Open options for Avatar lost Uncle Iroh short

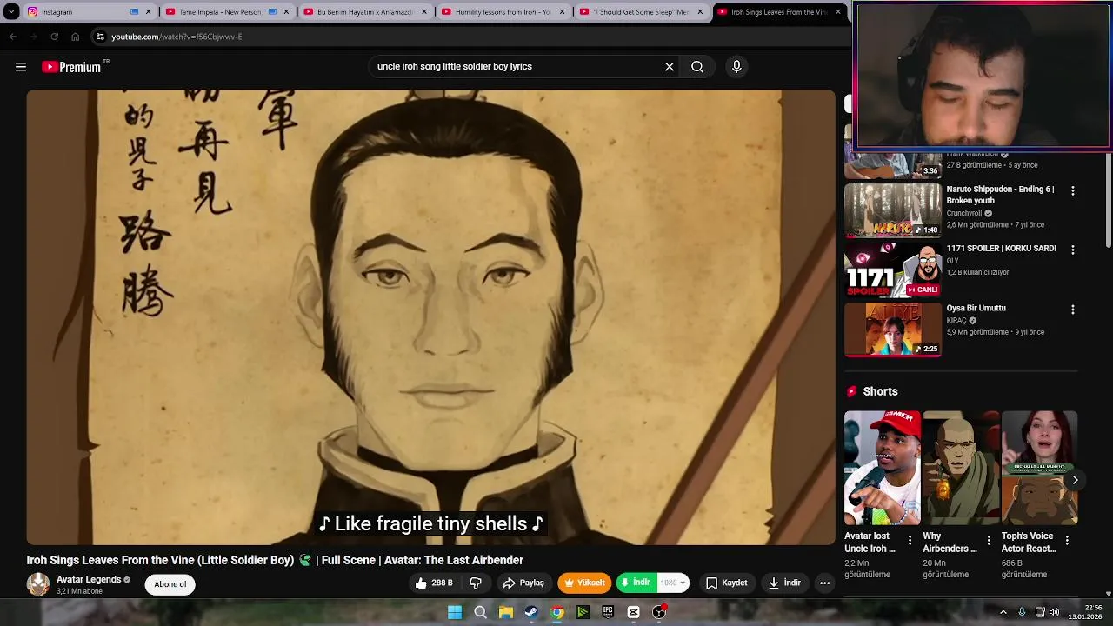click(x=910, y=541)
